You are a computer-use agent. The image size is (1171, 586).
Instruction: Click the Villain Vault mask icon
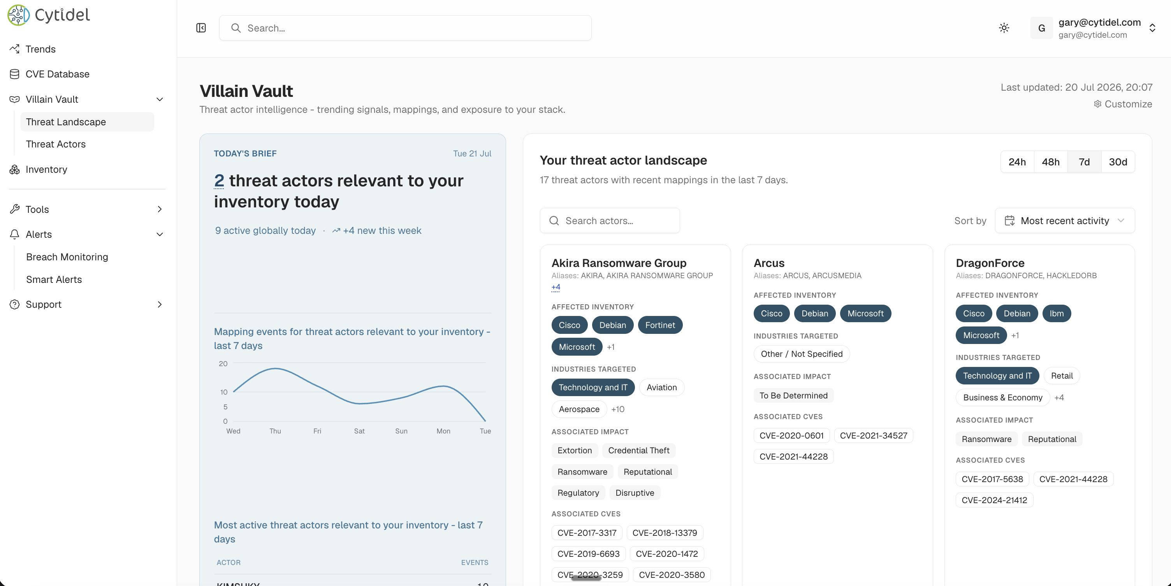(14, 99)
